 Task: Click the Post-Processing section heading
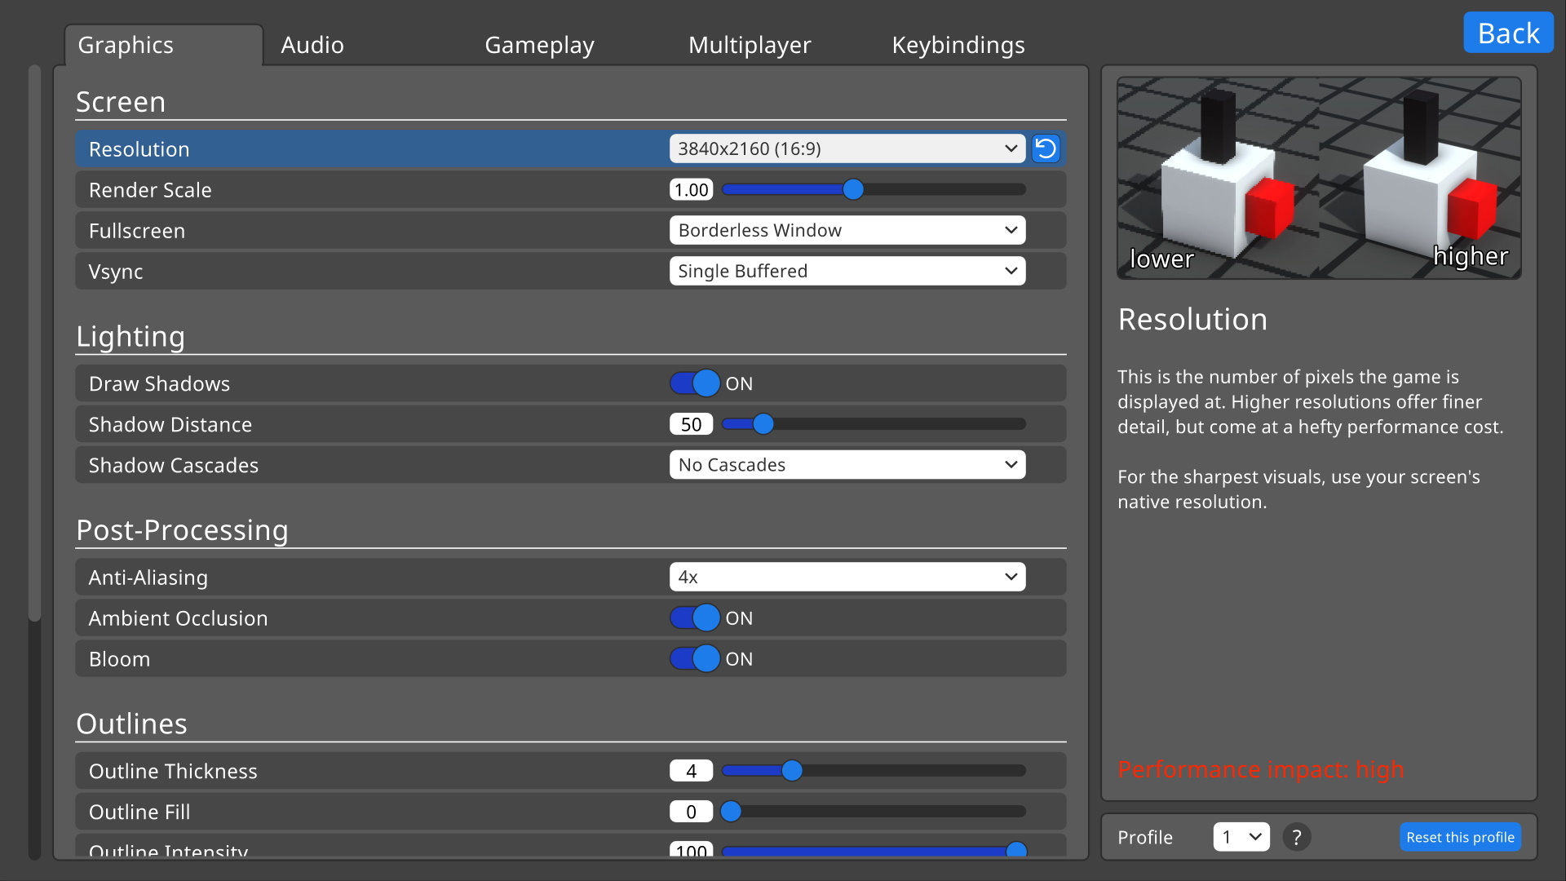pyautogui.click(x=182, y=530)
